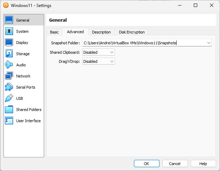Open the Network settings page label
This screenshot has width=220, height=171.
pos(23,76)
